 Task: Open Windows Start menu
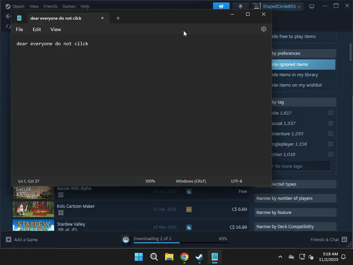point(139,257)
